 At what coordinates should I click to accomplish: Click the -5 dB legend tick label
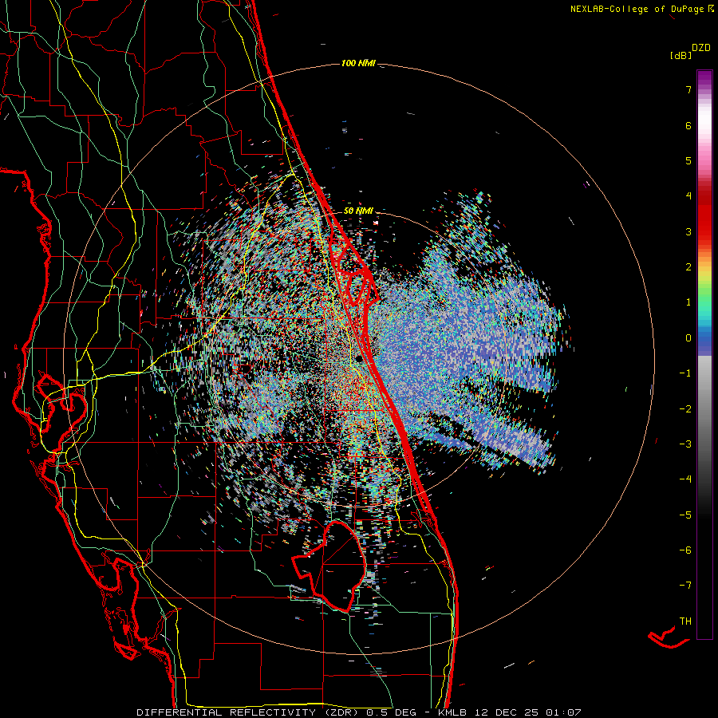685,515
